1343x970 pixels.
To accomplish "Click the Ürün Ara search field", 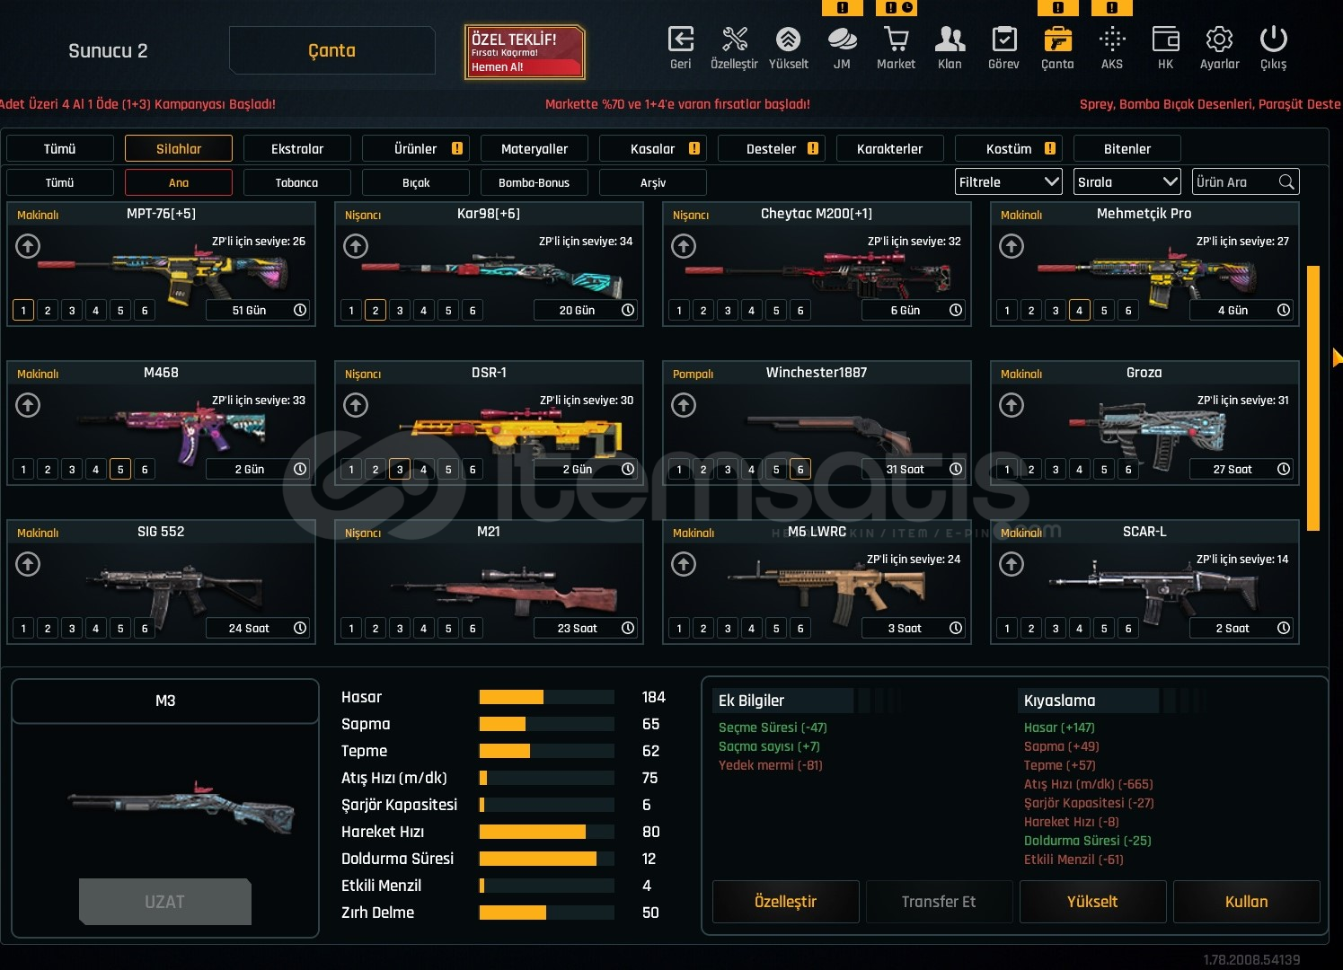I will coord(1246,182).
